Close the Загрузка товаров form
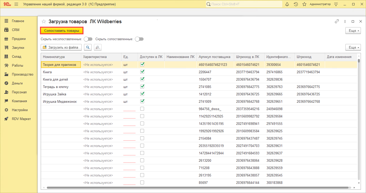 pyautogui.click(x=360, y=22)
